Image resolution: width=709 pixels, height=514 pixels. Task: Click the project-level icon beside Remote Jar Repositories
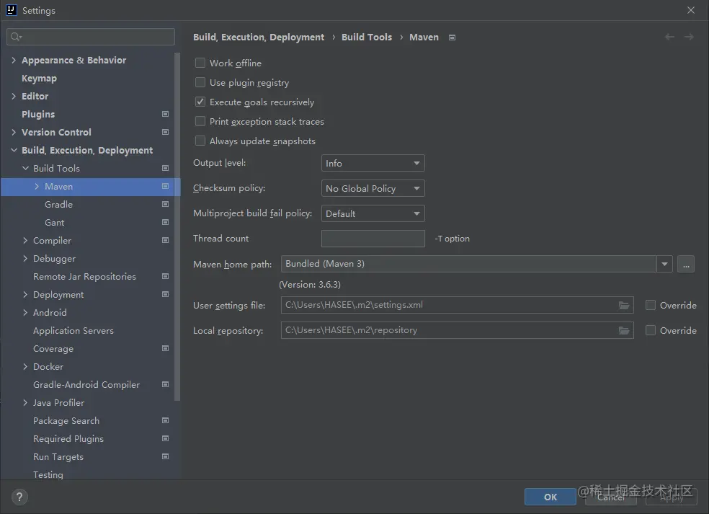165,276
